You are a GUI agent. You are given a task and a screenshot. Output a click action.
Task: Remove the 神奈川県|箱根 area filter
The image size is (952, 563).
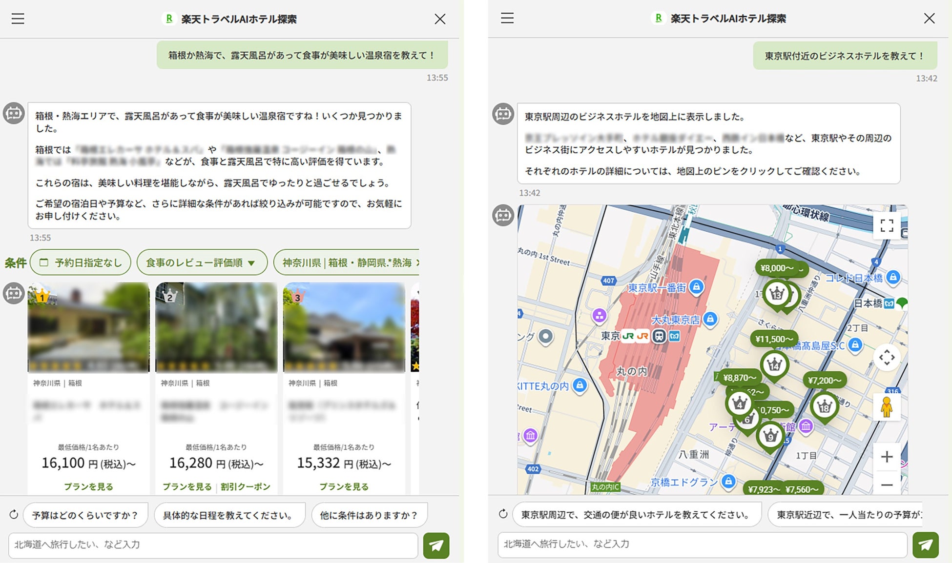pos(417,262)
